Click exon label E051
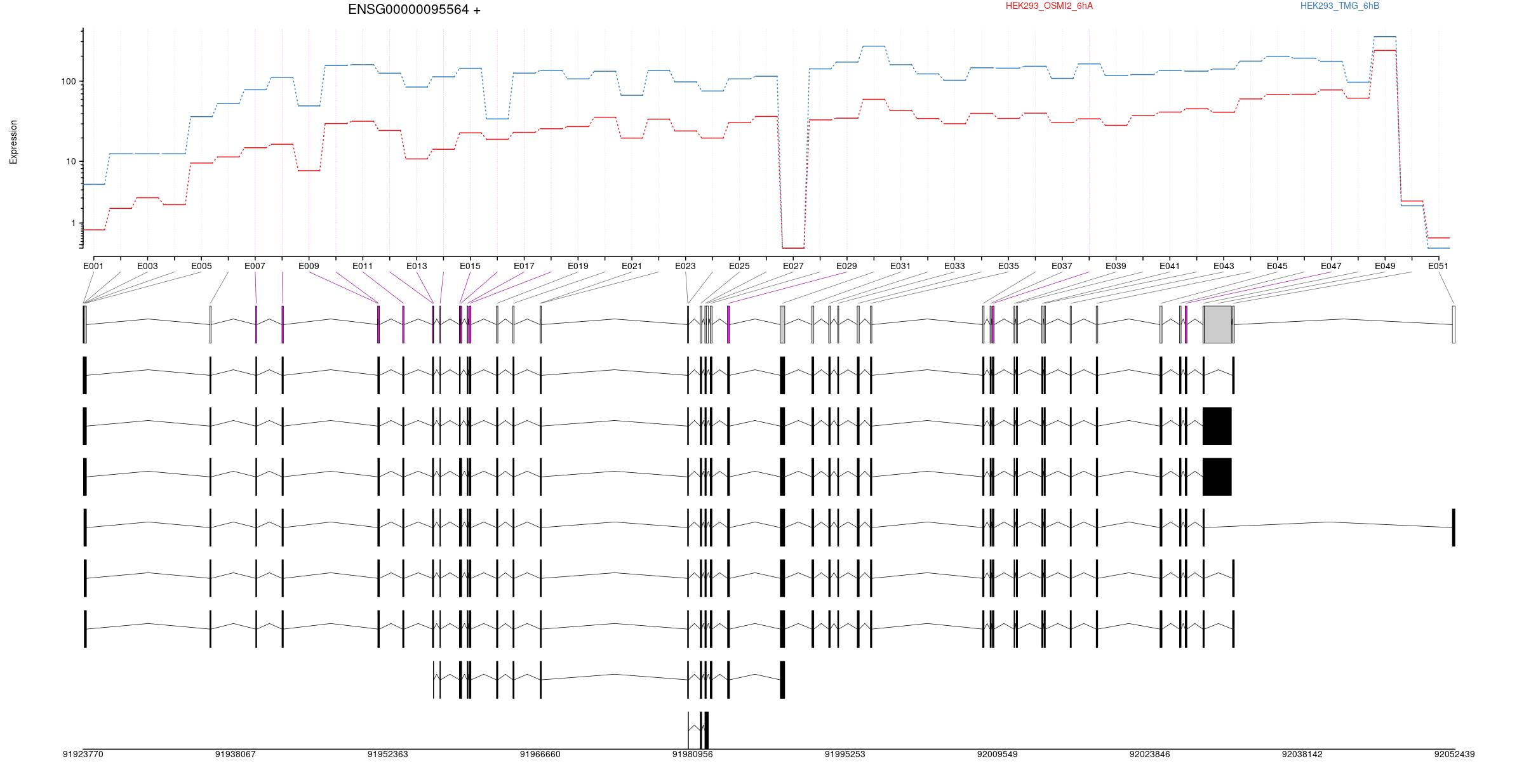Viewport: 1524px width, 768px height. point(1438,266)
